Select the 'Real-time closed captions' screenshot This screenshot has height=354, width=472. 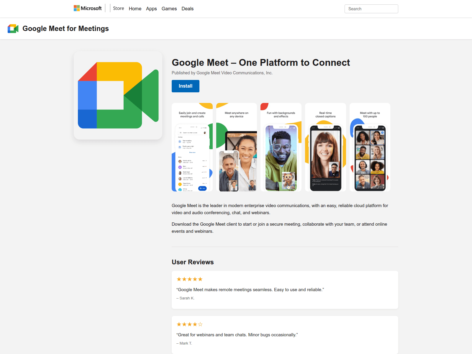tap(325, 147)
